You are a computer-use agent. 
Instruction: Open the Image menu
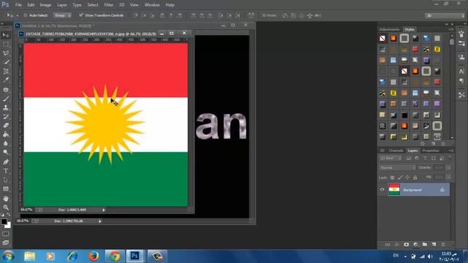click(x=45, y=5)
